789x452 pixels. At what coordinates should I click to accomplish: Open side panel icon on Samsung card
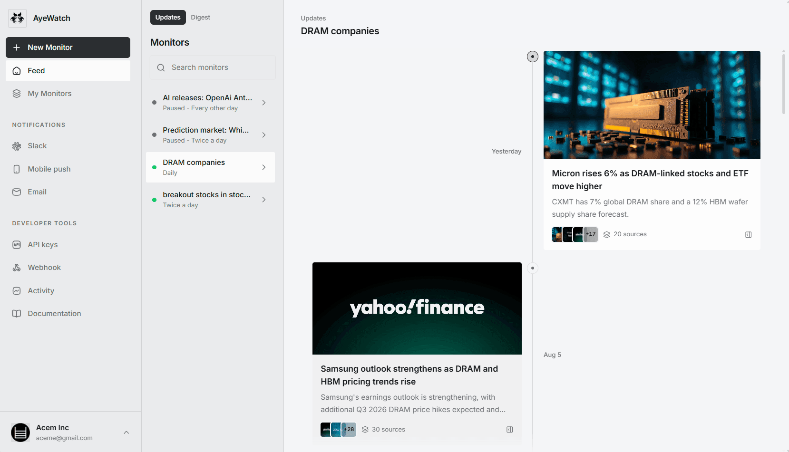[x=509, y=430]
